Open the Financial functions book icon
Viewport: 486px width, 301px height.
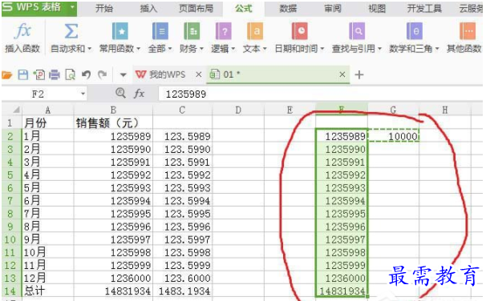[x=192, y=31]
